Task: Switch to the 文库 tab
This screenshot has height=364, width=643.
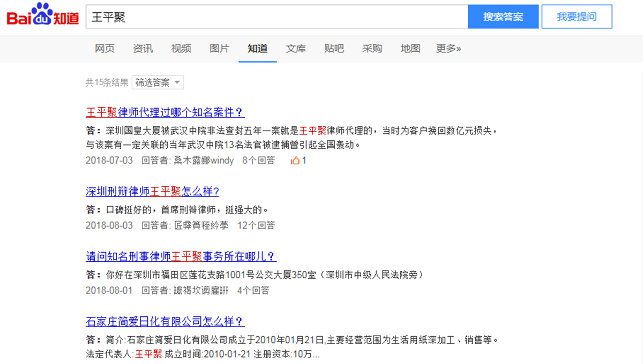Action: (296, 48)
